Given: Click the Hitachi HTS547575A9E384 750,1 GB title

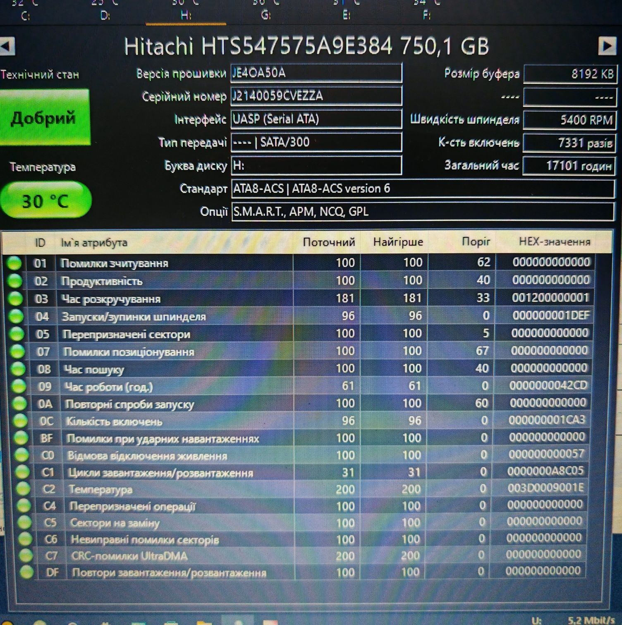Looking at the screenshot, I should [x=306, y=46].
